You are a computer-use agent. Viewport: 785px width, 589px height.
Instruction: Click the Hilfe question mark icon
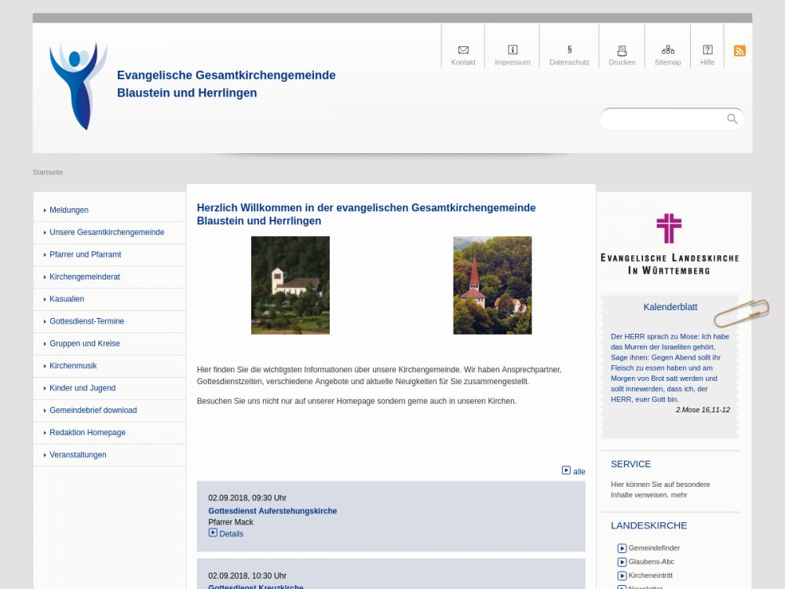(x=707, y=50)
